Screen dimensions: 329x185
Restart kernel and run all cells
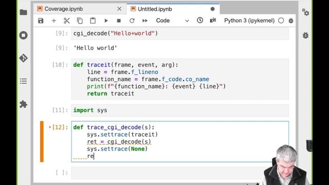point(145,21)
